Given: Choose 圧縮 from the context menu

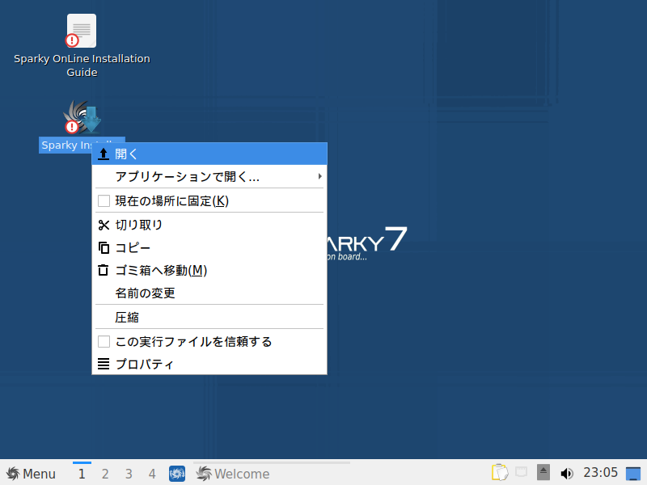Looking at the screenshot, I should [209, 317].
